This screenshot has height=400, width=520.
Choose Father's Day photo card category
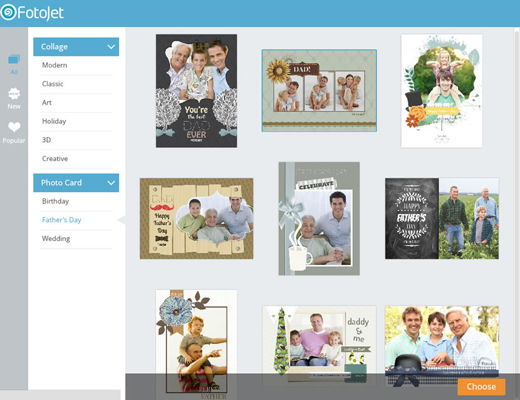[61, 220]
